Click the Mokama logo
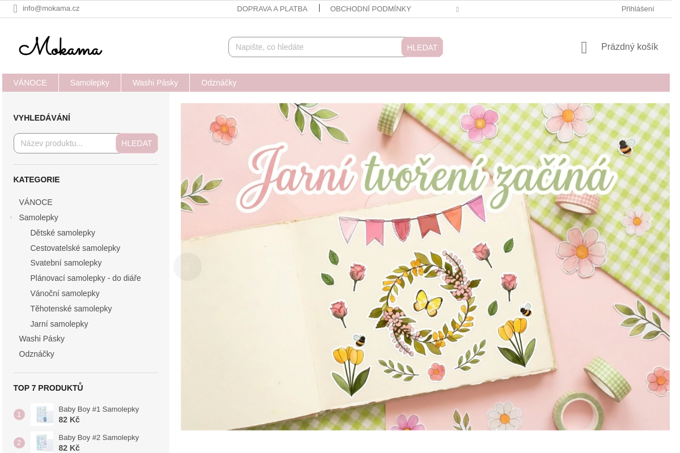This screenshot has width=680, height=453. pyautogui.click(x=60, y=47)
